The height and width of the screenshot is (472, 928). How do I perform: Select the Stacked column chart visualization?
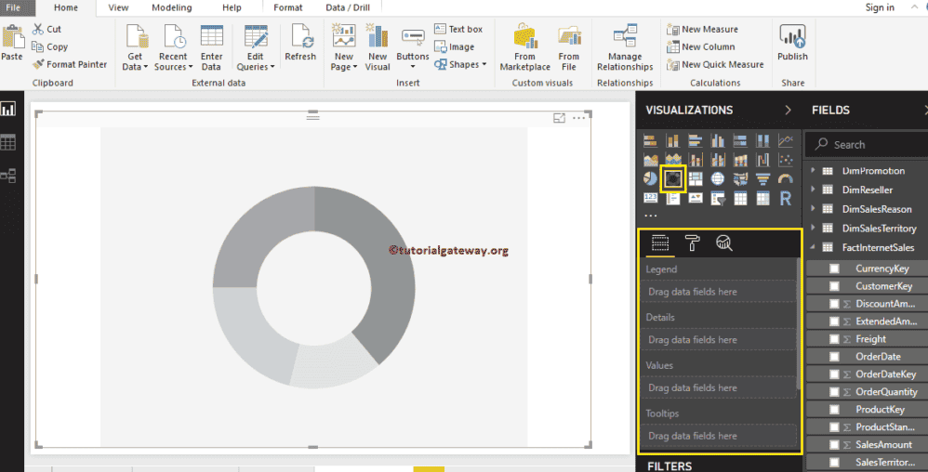[673, 141]
